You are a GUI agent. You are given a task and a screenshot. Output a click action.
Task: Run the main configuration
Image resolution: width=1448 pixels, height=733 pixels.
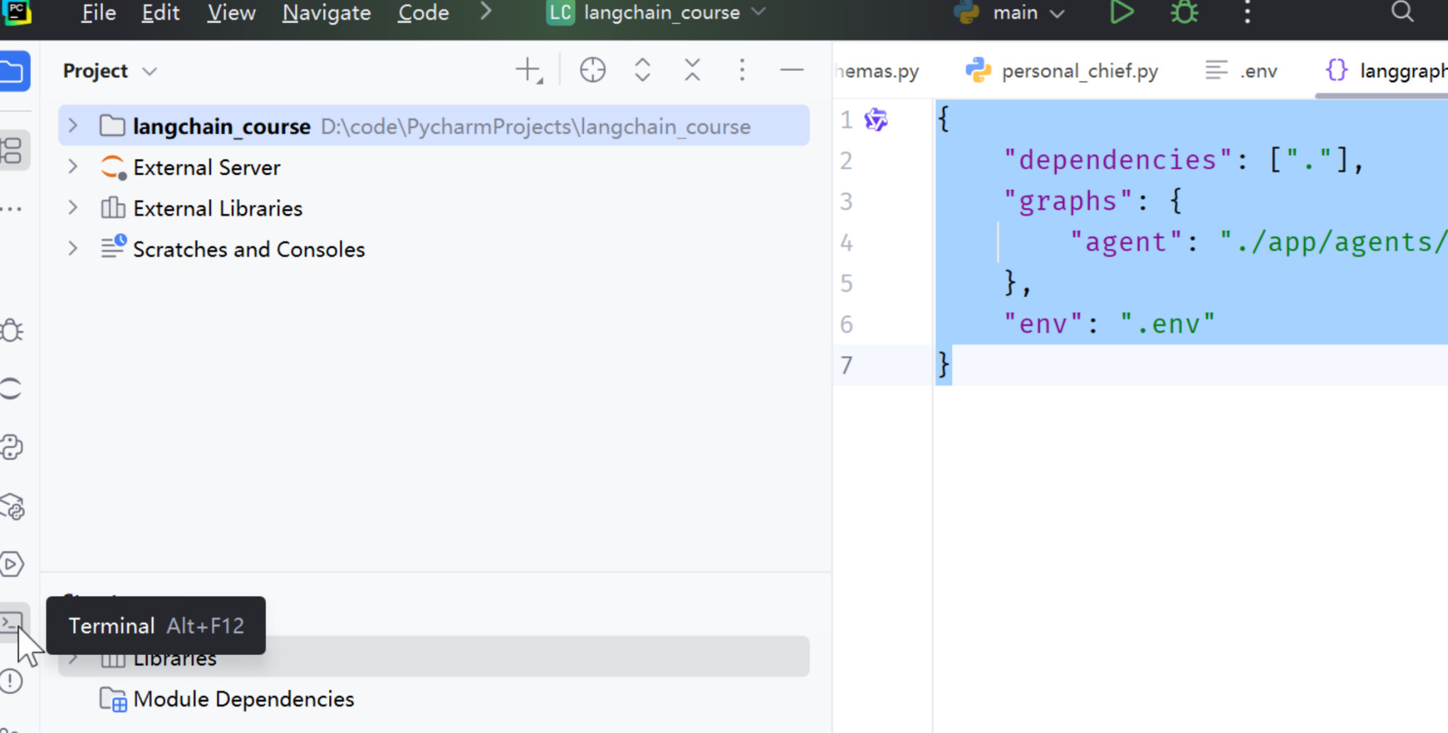coord(1121,13)
